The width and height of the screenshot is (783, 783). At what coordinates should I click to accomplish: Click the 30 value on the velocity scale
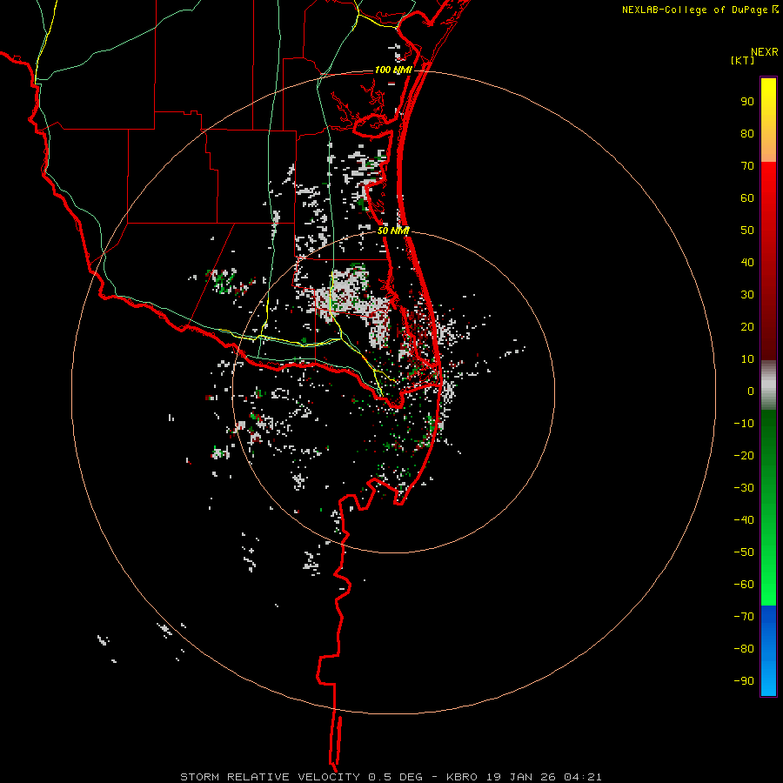747,295
